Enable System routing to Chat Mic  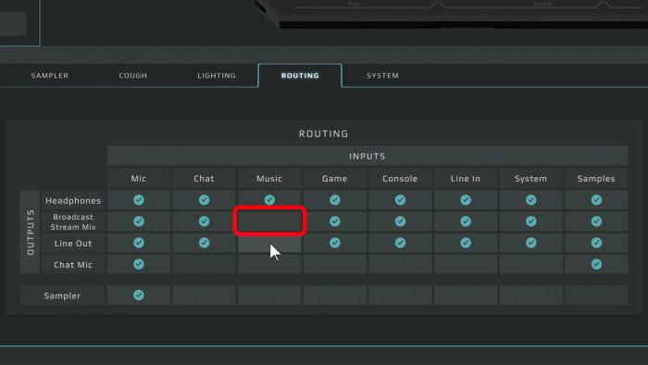click(x=531, y=265)
